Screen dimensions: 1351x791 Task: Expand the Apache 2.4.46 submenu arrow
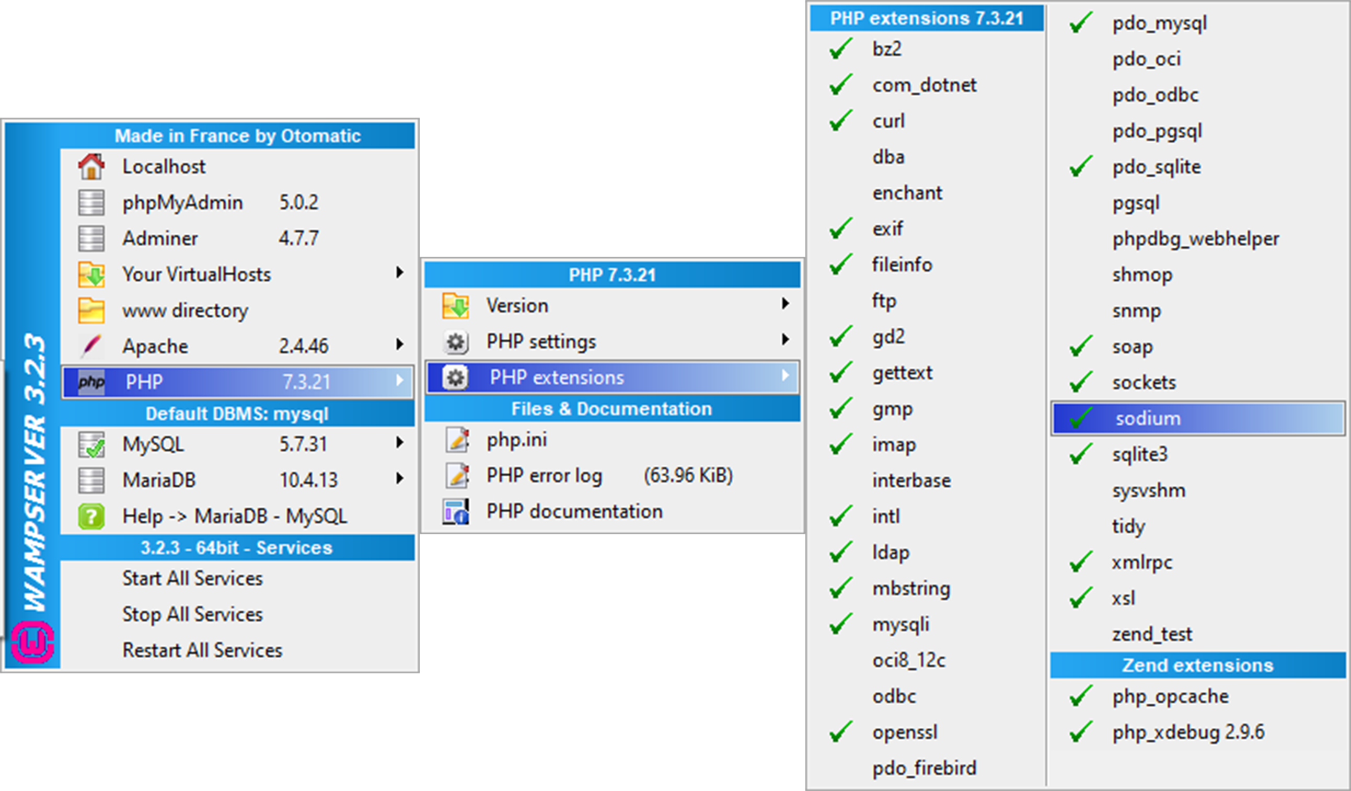(x=399, y=345)
